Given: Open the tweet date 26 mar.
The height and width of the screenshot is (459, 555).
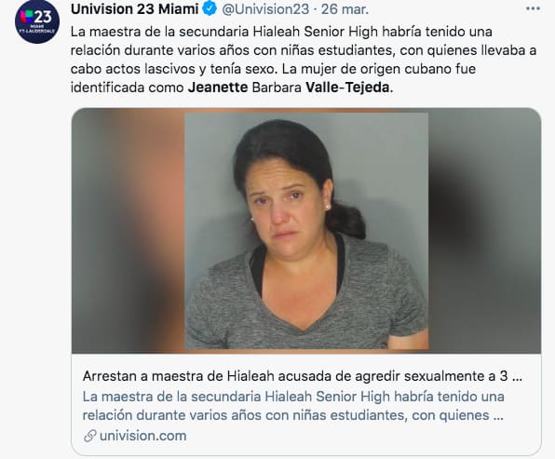Looking at the screenshot, I should coord(345,9).
